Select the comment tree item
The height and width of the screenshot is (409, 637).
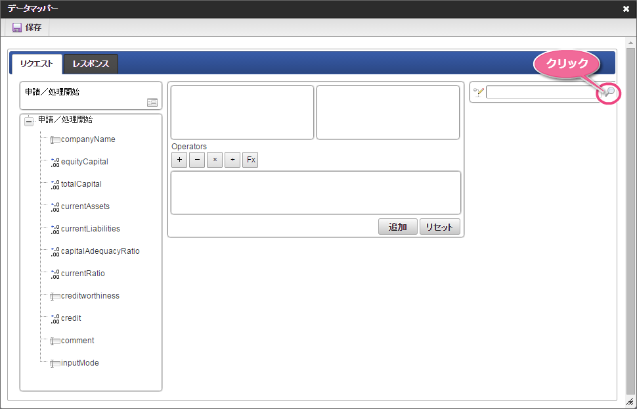click(x=77, y=341)
